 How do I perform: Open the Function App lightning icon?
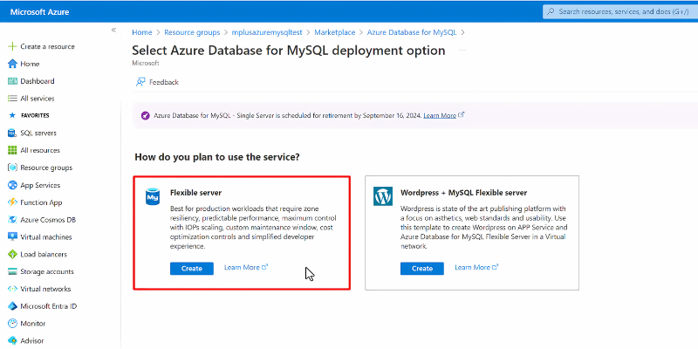click(x=12, y=202)
